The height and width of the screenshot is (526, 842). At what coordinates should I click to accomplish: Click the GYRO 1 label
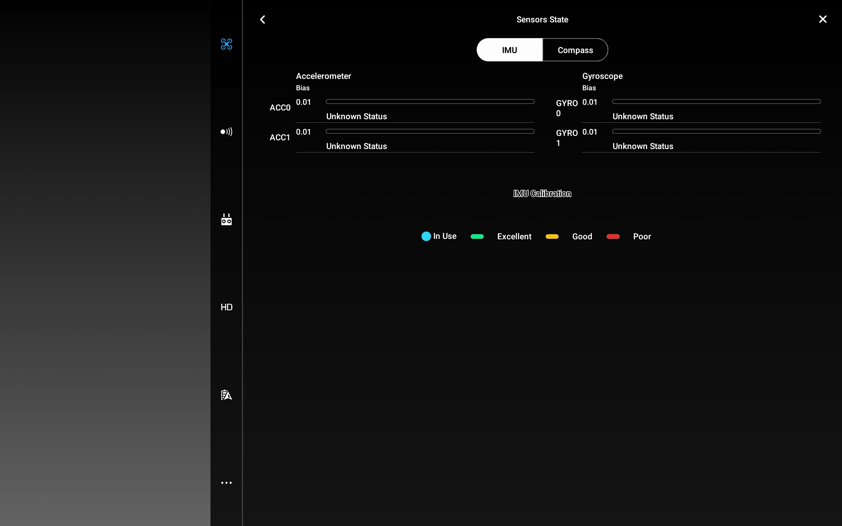pyautogui.click(x=567, y=138)
